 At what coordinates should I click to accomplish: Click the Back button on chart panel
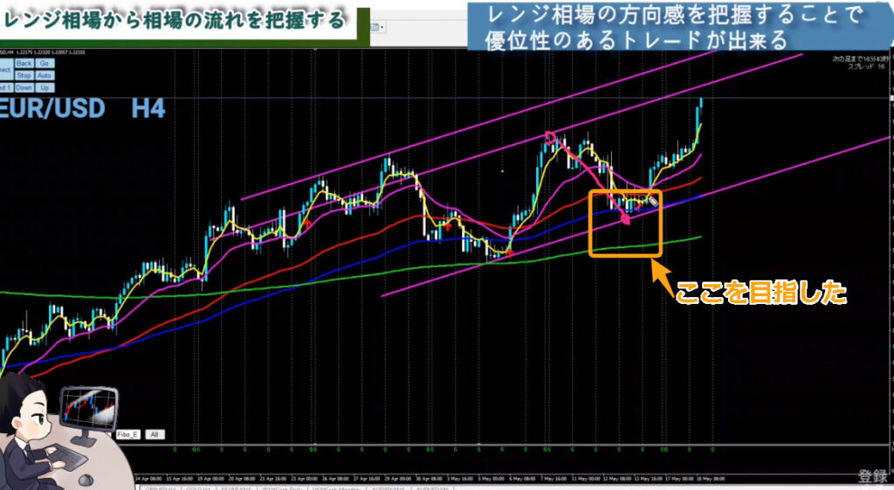(x=24, y=63)
